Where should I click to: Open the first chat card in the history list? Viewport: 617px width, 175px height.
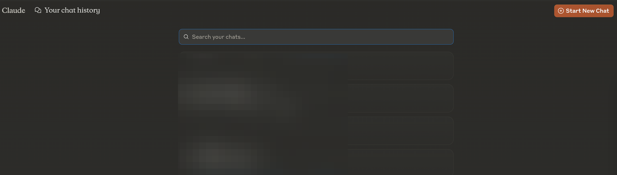point(316,66)
